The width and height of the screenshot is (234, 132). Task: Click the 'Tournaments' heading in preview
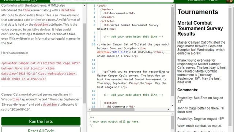click(198, 12)
